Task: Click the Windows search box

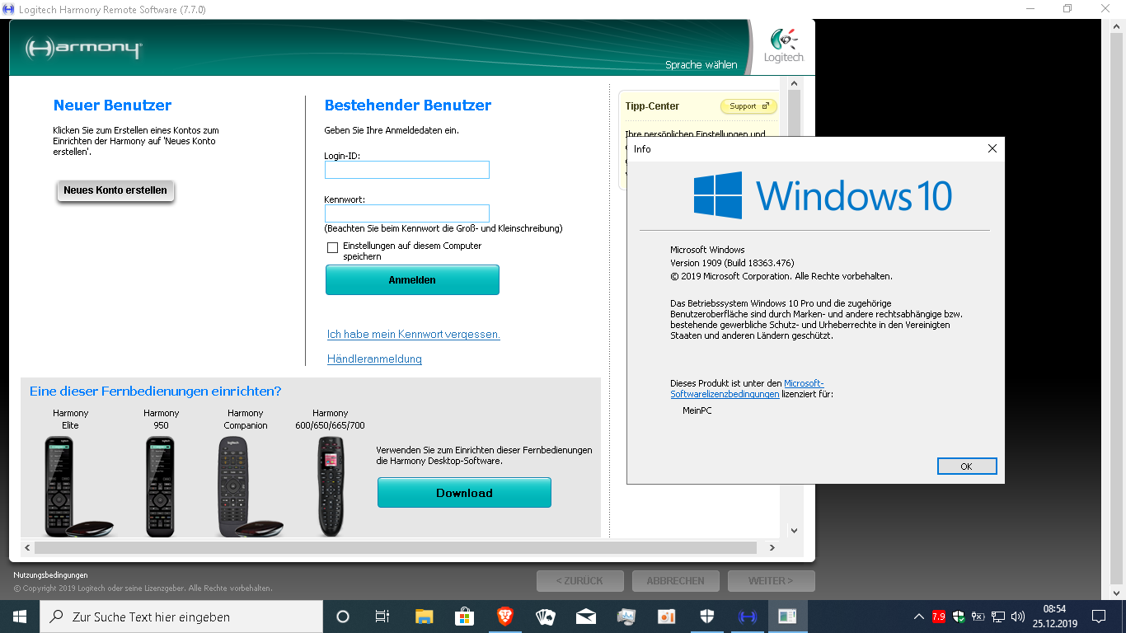Action: 181,617
